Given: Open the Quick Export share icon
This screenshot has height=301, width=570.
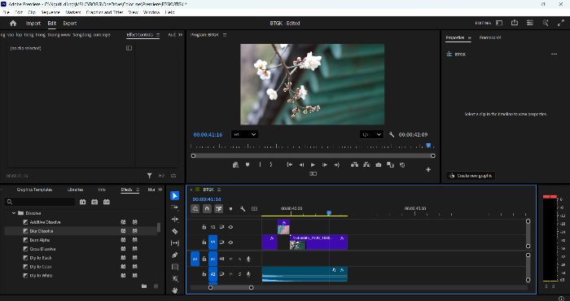Looking at the screenshot, I should point(515,23).
